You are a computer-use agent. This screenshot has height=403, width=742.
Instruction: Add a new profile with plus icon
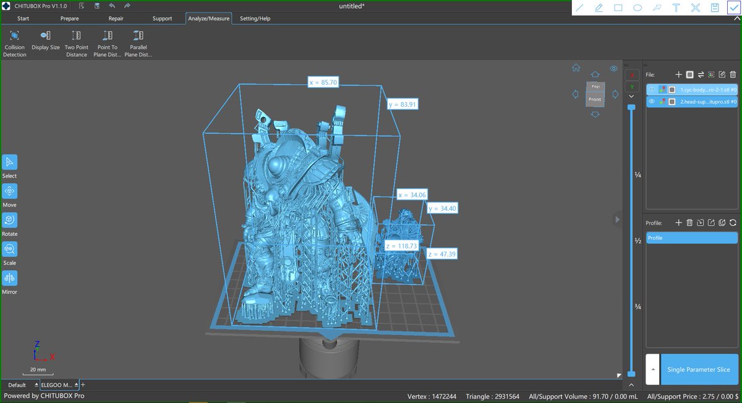[x=678, y=223]
